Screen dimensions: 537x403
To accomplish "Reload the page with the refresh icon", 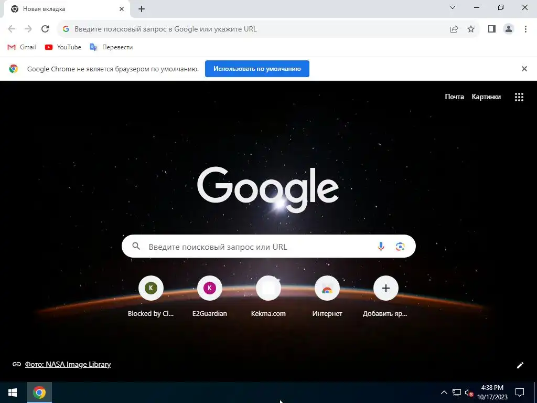I will 45,29.
